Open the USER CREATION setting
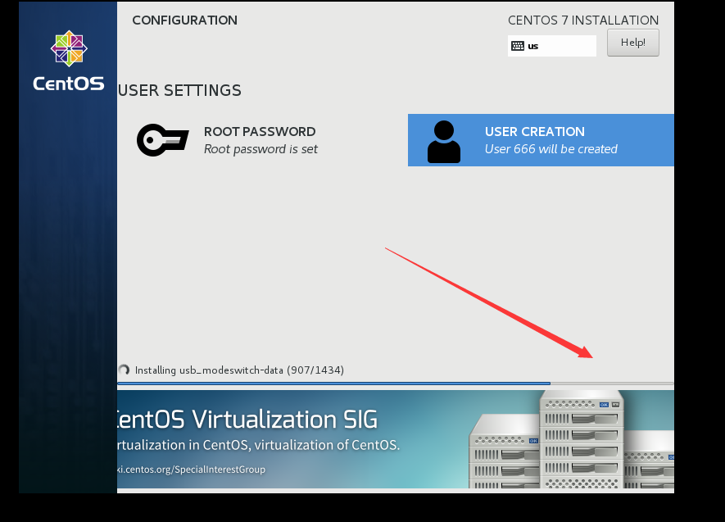This screenshot has width=725, height=522. coord(541,140)
